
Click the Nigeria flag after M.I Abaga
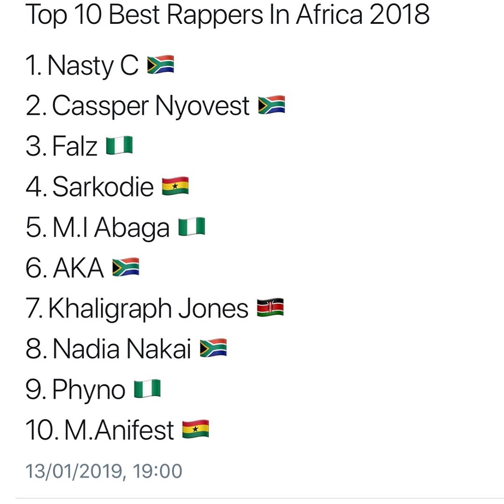[192, 227]
